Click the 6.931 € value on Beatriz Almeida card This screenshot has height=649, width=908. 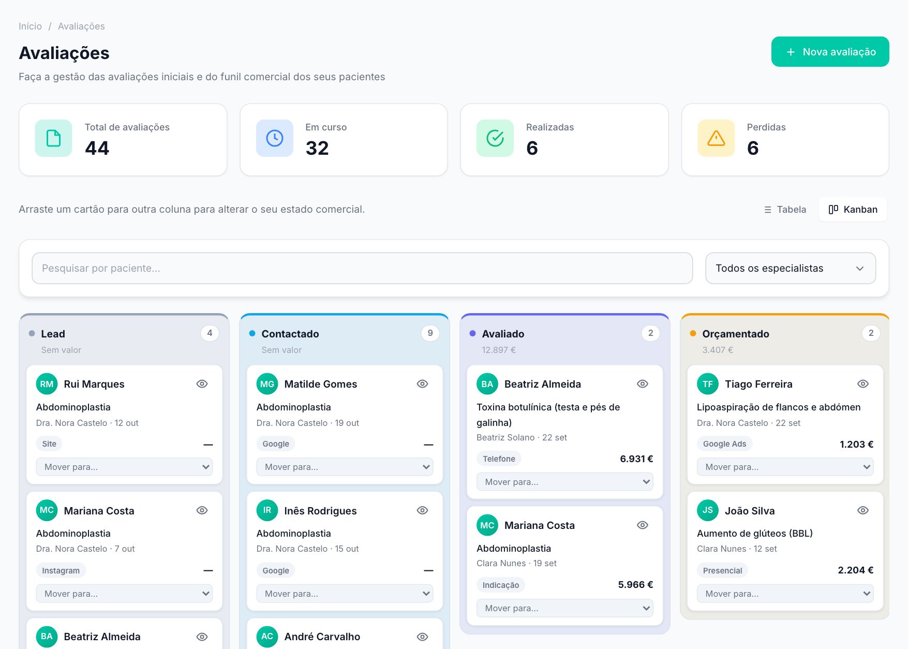636,459
